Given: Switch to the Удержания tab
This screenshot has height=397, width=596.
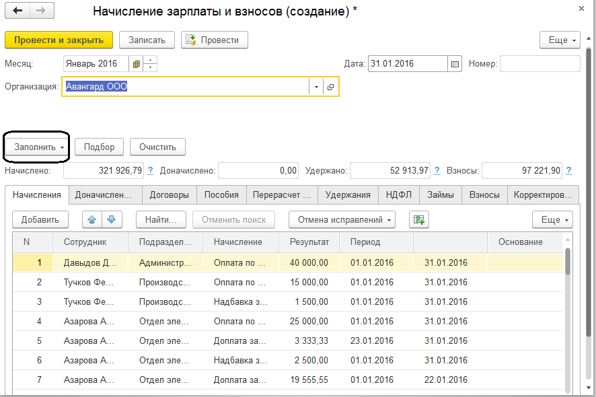Looking at the screenshot, I should click(348, 195).
